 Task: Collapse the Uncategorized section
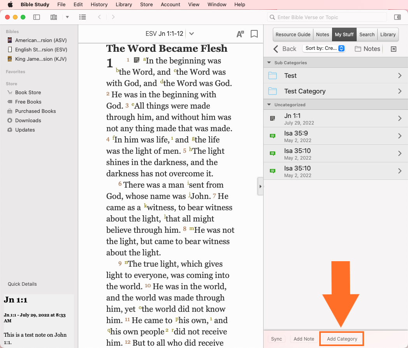coord(269,105)
